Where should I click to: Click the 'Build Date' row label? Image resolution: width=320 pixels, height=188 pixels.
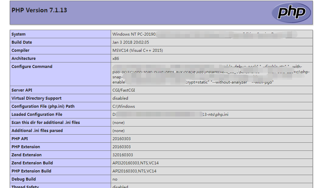pos(22,42)
